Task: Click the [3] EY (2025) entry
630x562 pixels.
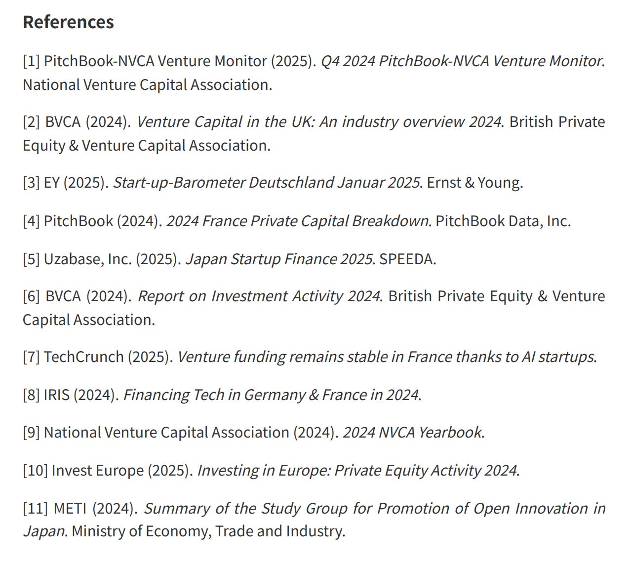Action: 66,183
